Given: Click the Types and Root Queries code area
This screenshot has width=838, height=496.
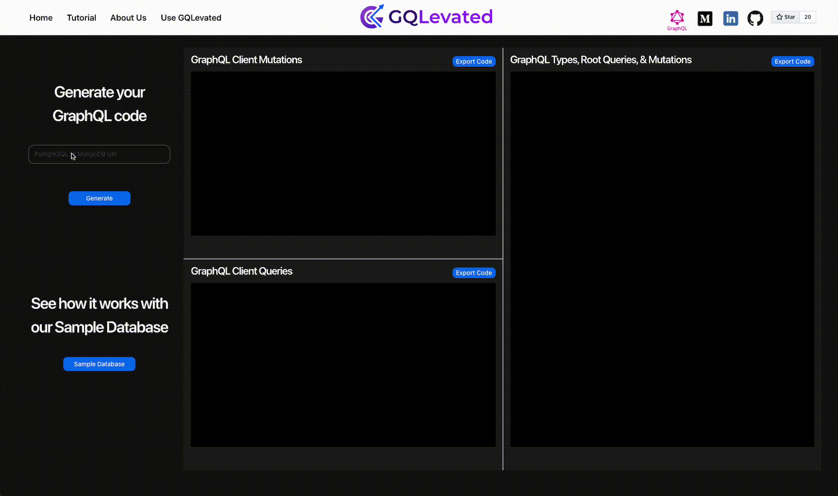Looking at the screenshot, I should (662, 259).
